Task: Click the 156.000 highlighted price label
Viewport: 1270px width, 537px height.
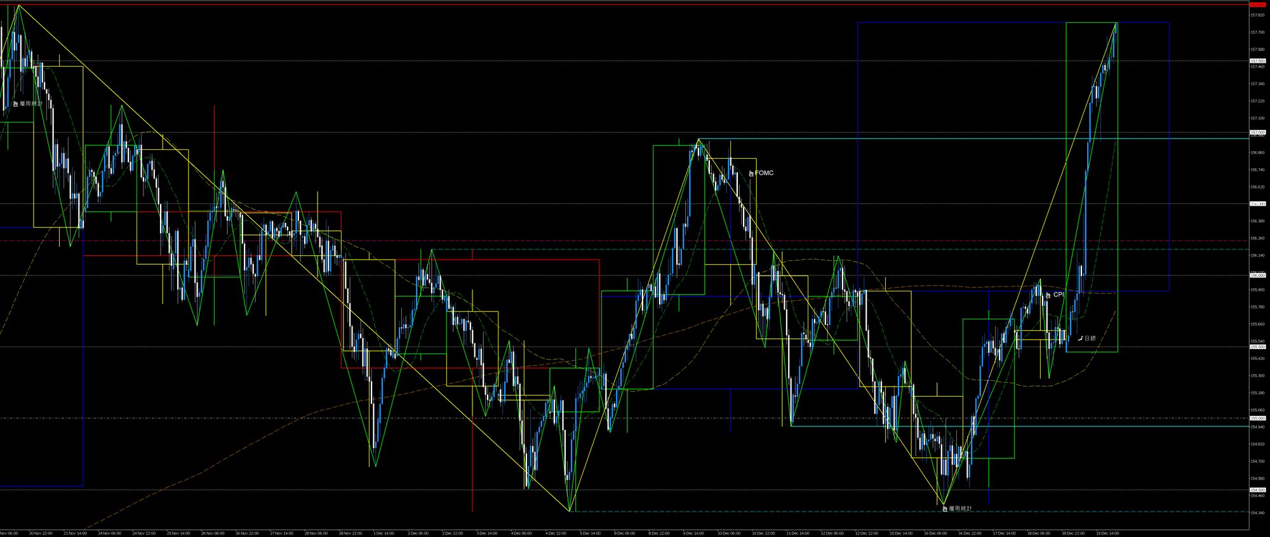Action: [x=1257, y=275]
